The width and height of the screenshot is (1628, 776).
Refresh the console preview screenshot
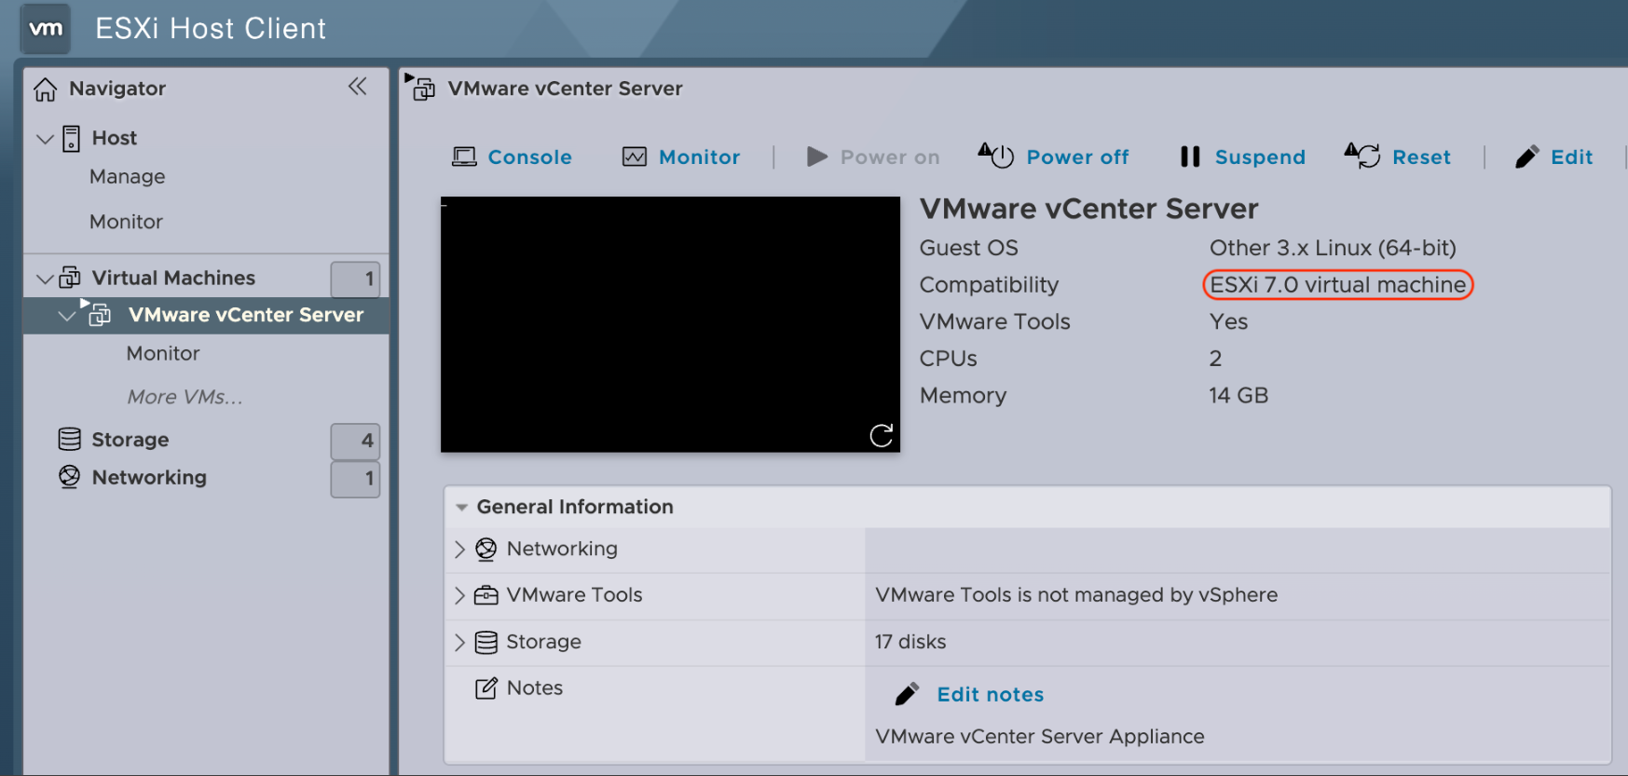coord(881,435)
